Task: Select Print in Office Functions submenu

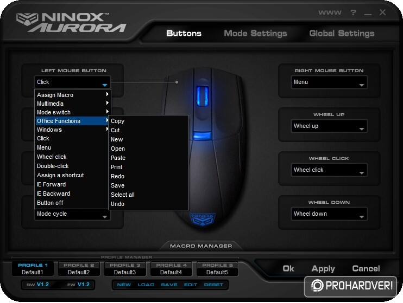Action: (x=149, y=167)
